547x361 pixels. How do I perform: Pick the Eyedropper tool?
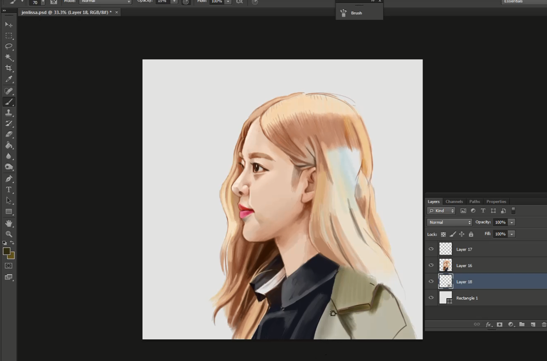tap(9, 79)
